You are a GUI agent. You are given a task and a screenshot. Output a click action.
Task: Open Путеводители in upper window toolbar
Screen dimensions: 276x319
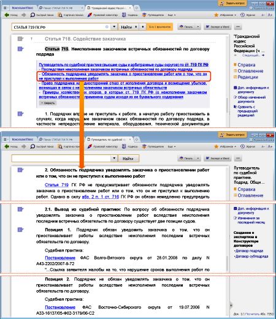(153, 15)
